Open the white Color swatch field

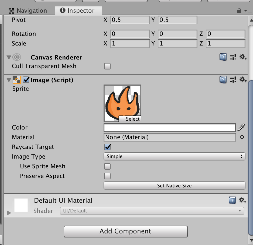(169, 128)
